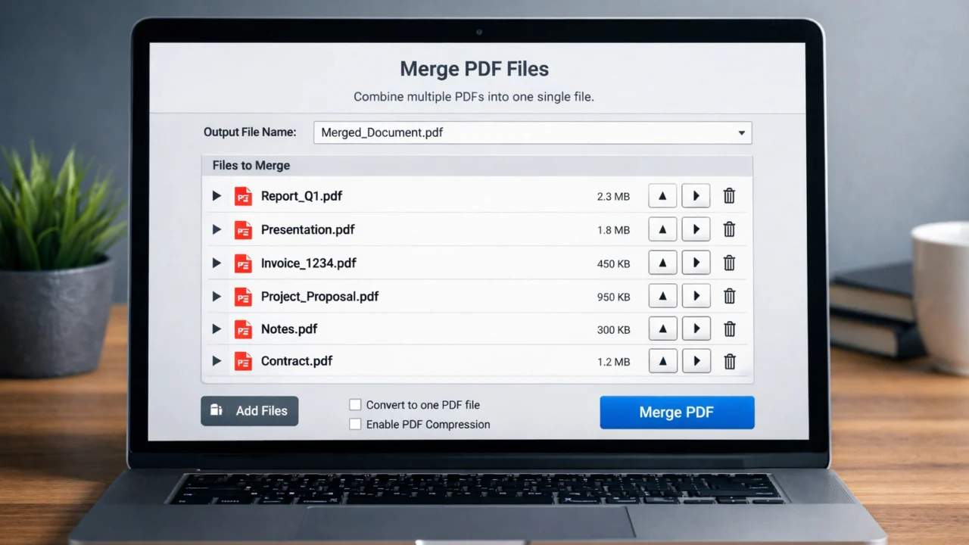Click the Merge PDF button
This screenshot has width=969, height=545.
(677, 413)
